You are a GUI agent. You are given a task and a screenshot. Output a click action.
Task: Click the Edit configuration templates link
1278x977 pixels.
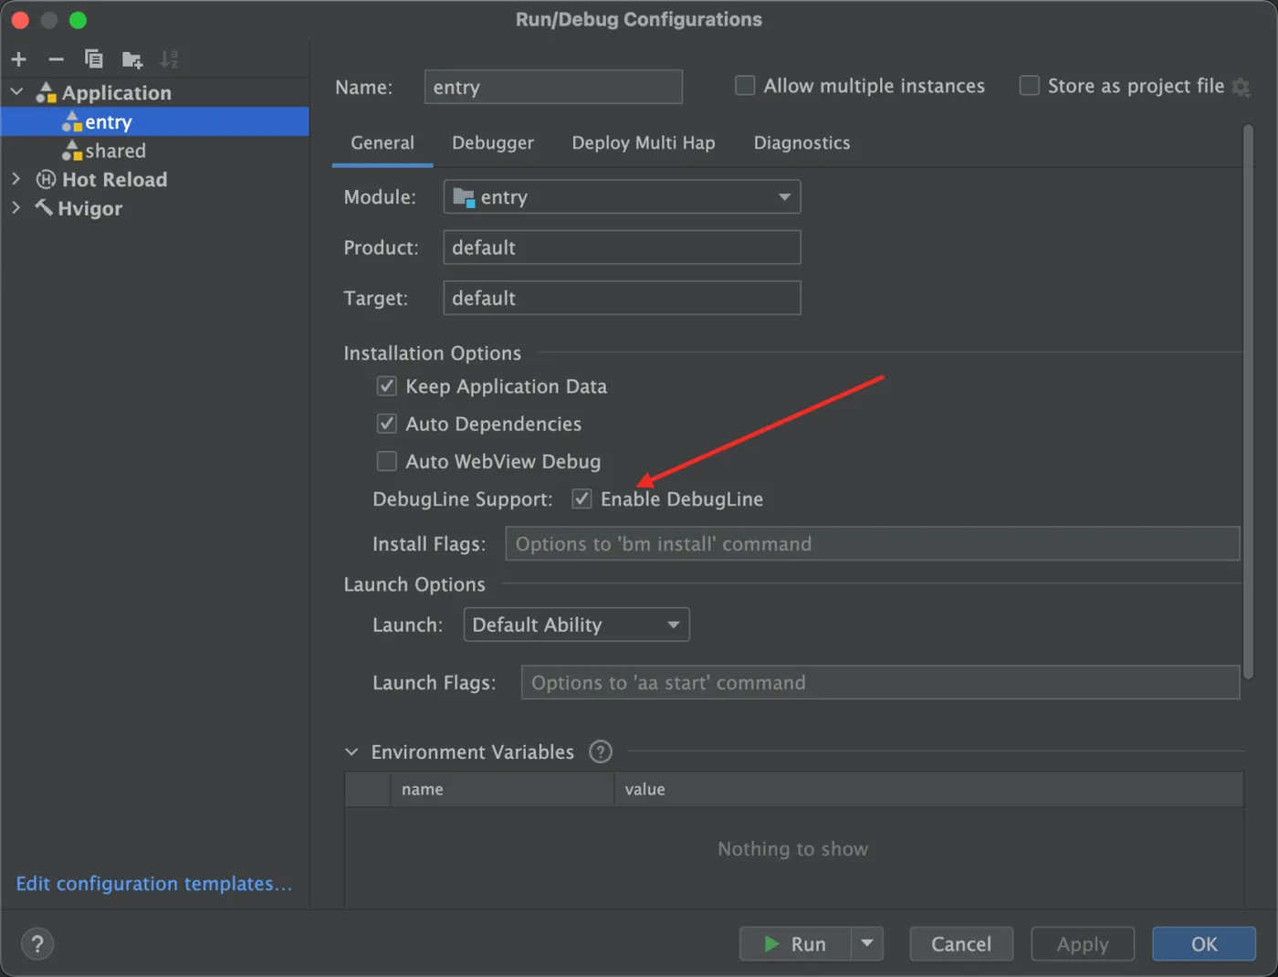pos(153,884)
